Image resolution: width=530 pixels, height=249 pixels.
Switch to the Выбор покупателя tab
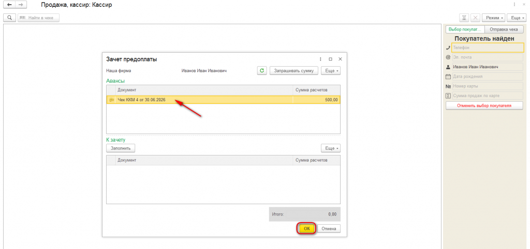[x=465, y=29]
